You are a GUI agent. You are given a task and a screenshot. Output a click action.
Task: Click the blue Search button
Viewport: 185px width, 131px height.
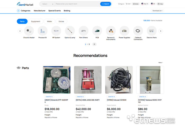click(x=106, y=4)
